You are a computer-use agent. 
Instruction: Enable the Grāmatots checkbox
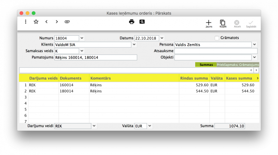217,38
